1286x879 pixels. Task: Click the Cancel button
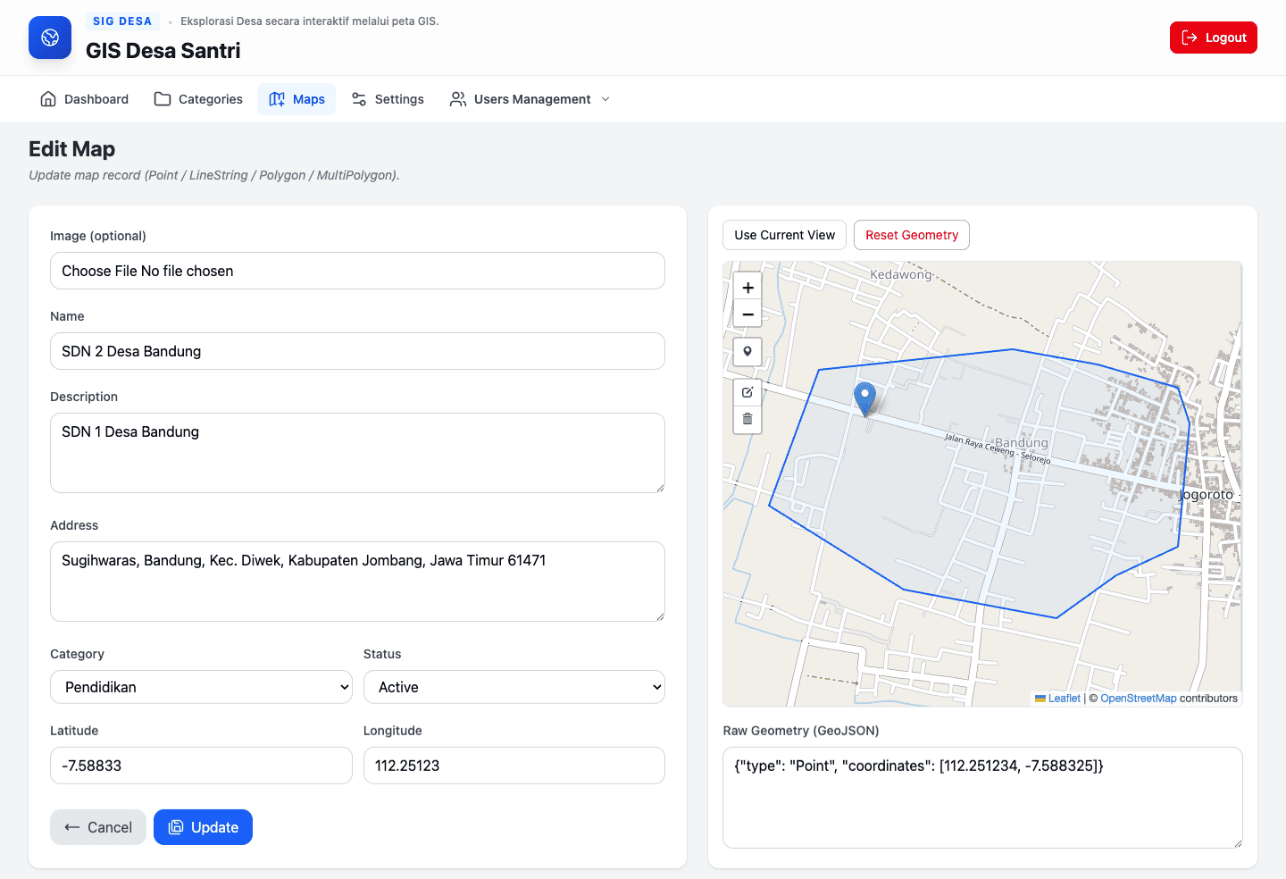tap(98, 827)
